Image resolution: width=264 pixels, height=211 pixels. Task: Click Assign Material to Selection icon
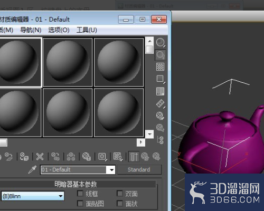point(24,157)
